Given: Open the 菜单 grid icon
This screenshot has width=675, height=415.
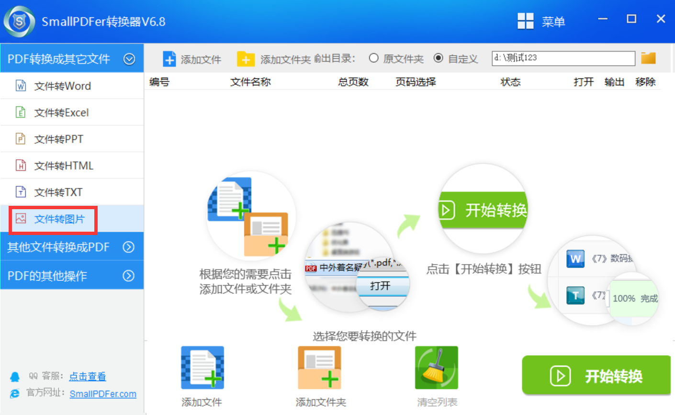Looking at the screenshot, I should pos(525,21).
